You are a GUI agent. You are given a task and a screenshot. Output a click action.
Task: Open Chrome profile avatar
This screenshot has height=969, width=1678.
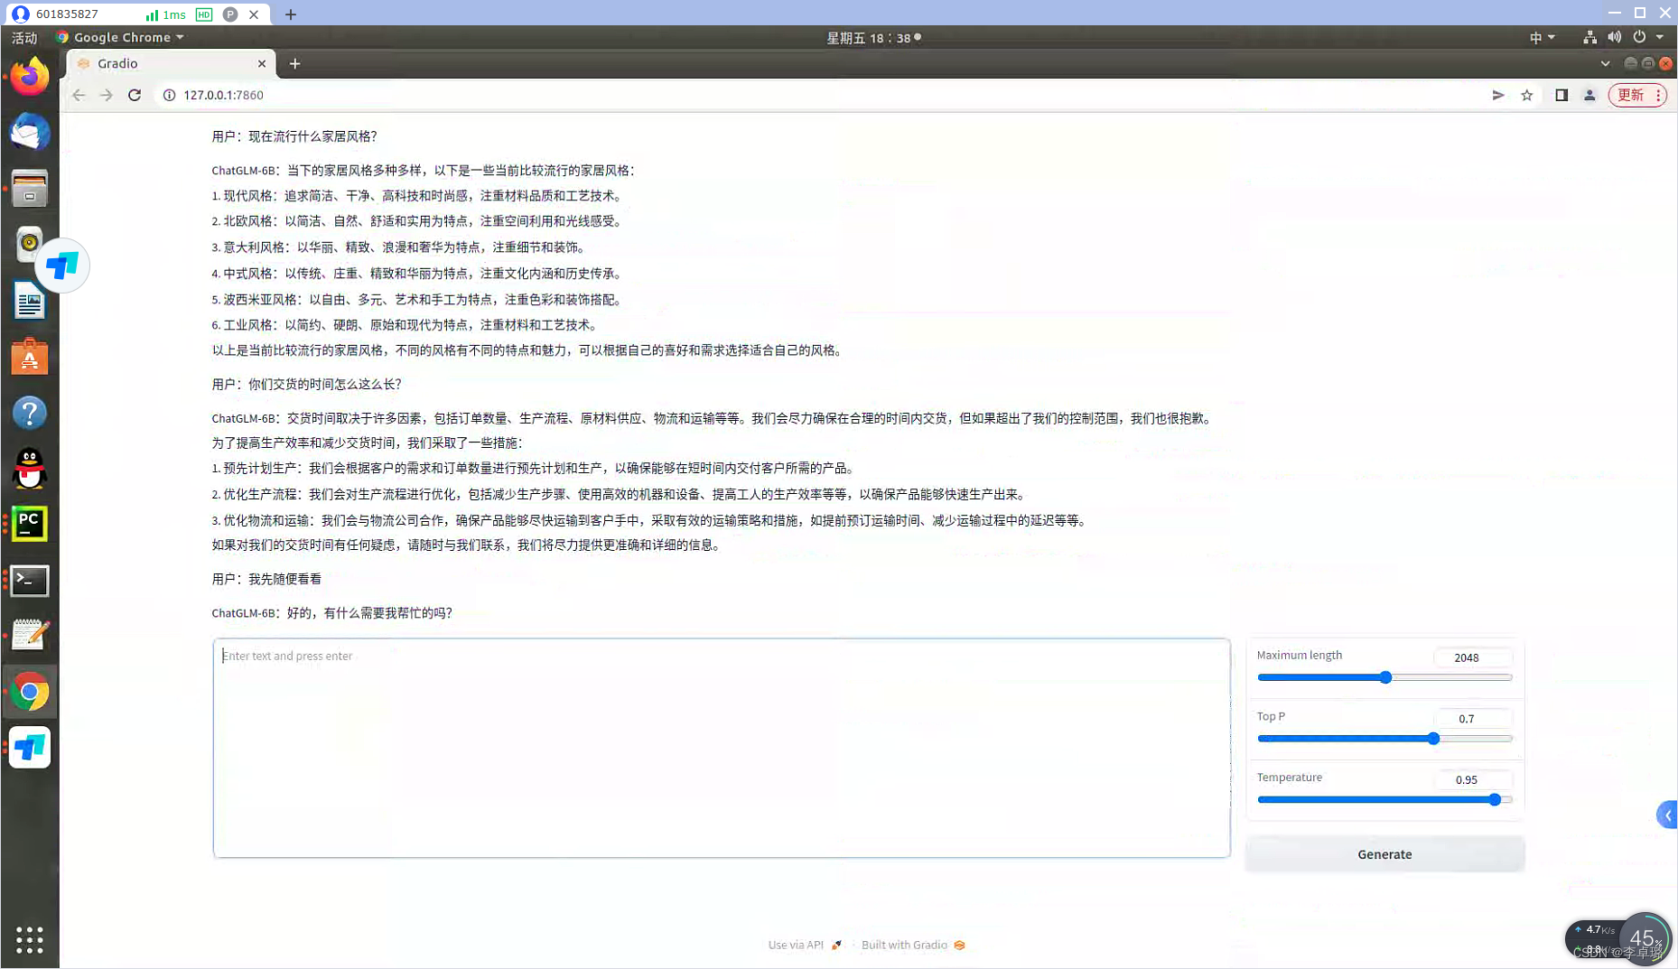[1589, 95]
